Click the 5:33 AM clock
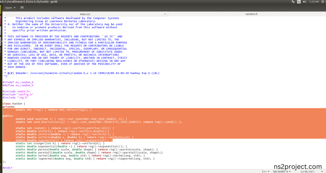The height and width of the screenshot is (173, 326). coord(314,2)
